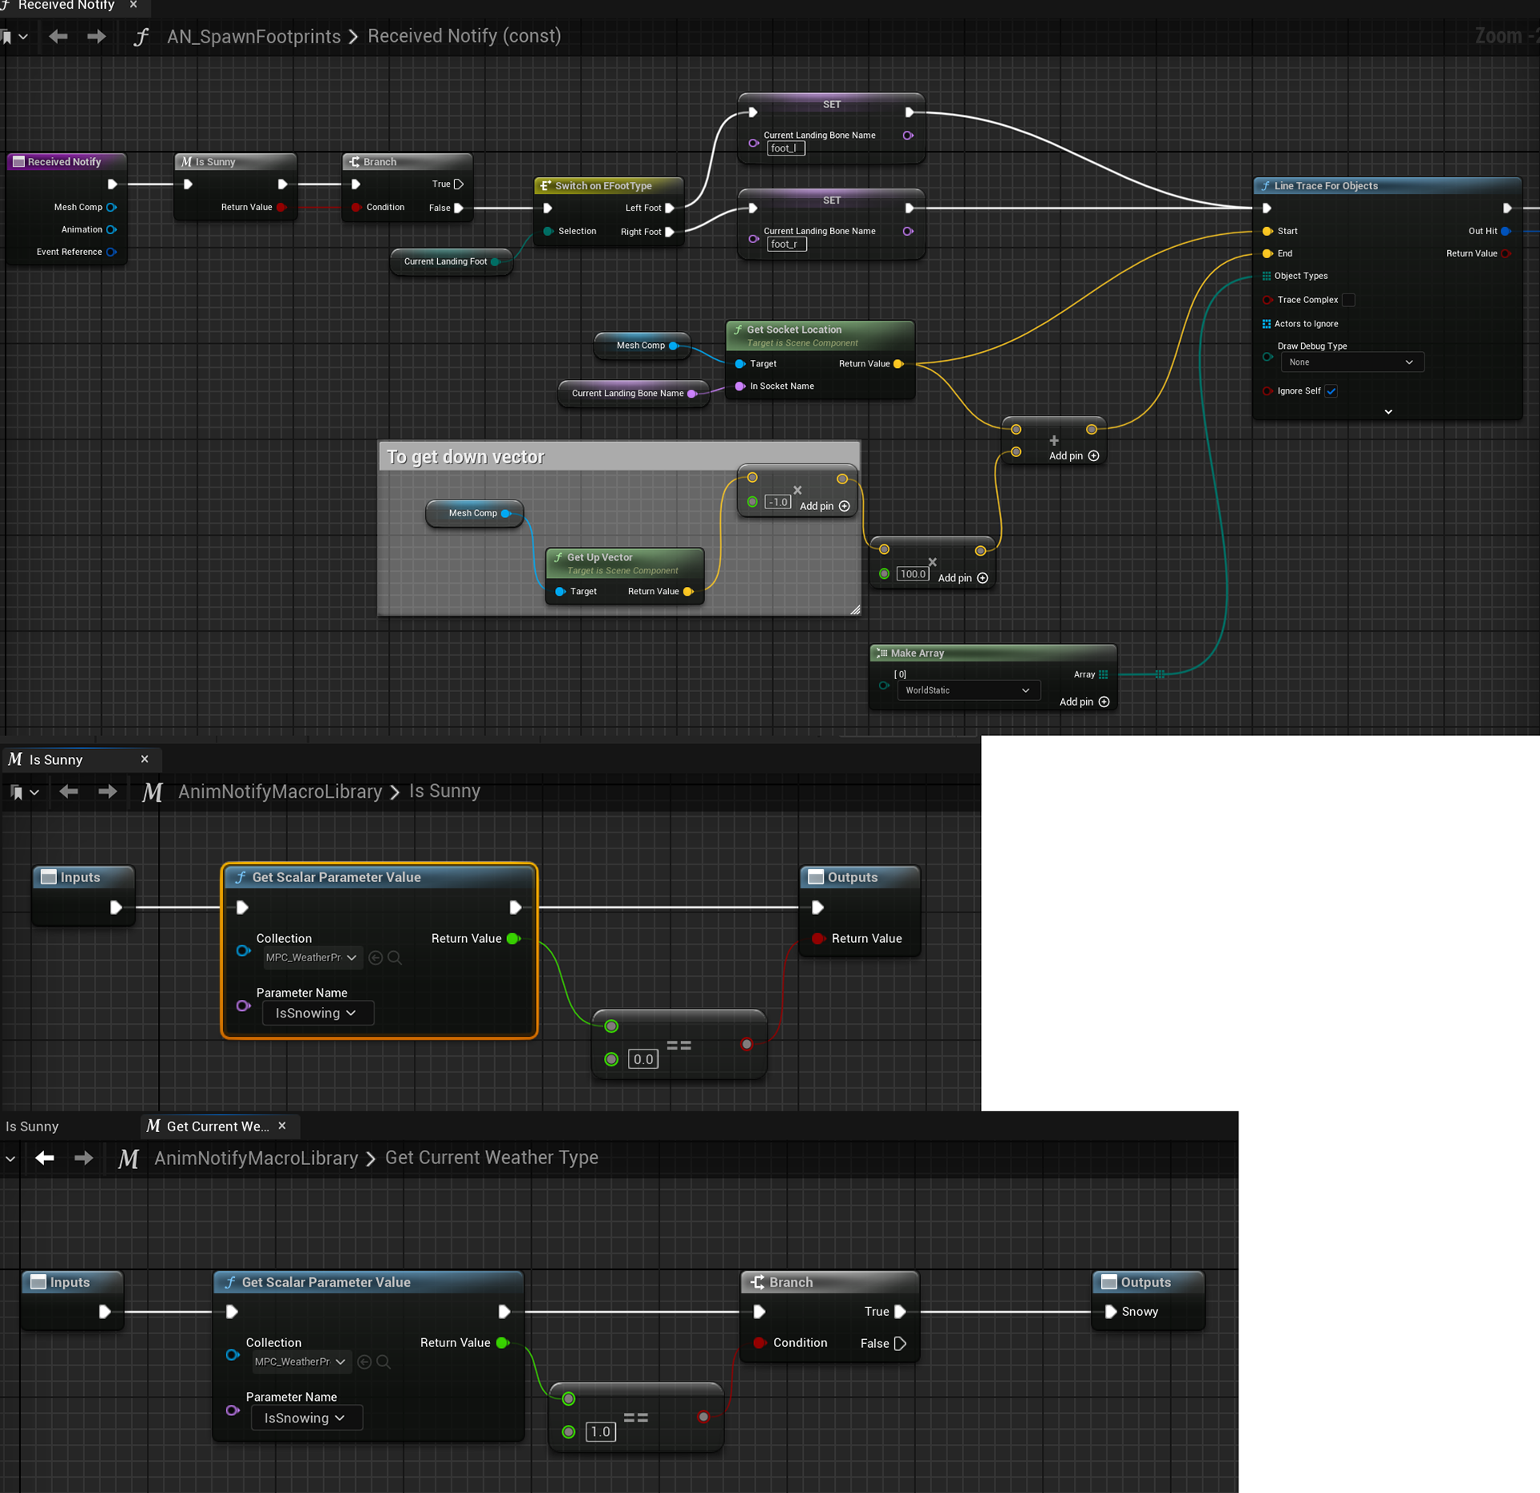
Task: Click back arrow in Weather Type toolbar
Action: 45,1159
